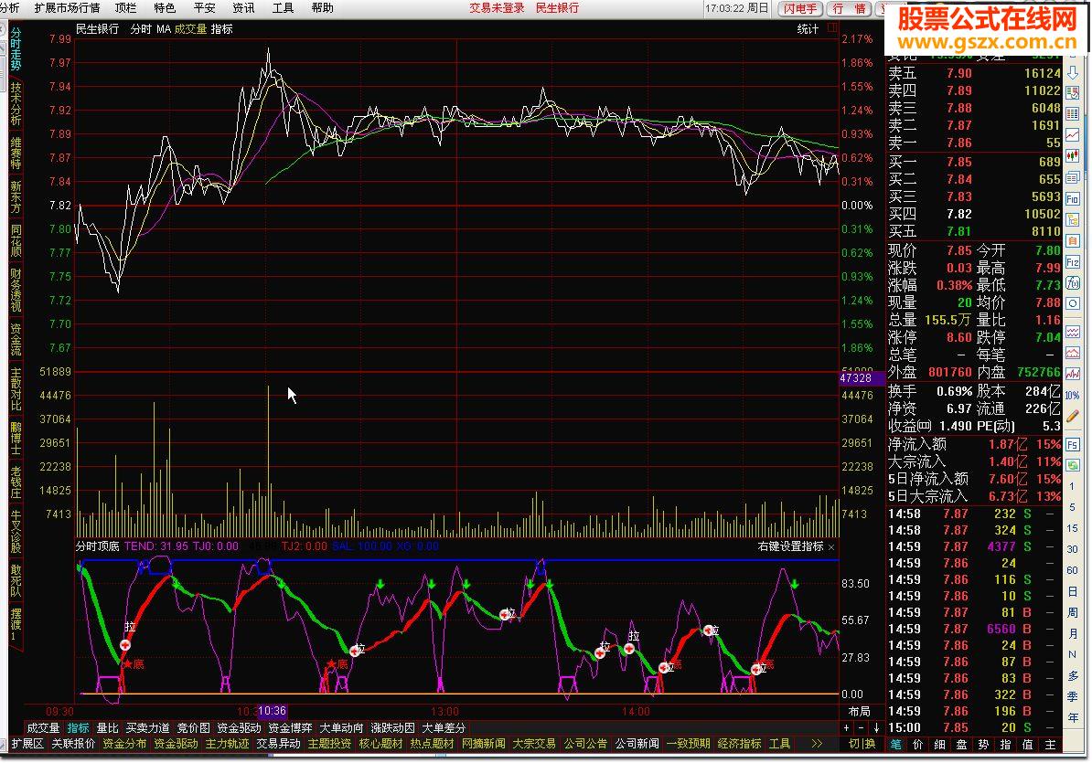Screen dimensions: 1092x763
Task: Open the F10 company info icon
Action: (x=1073, y=199)
